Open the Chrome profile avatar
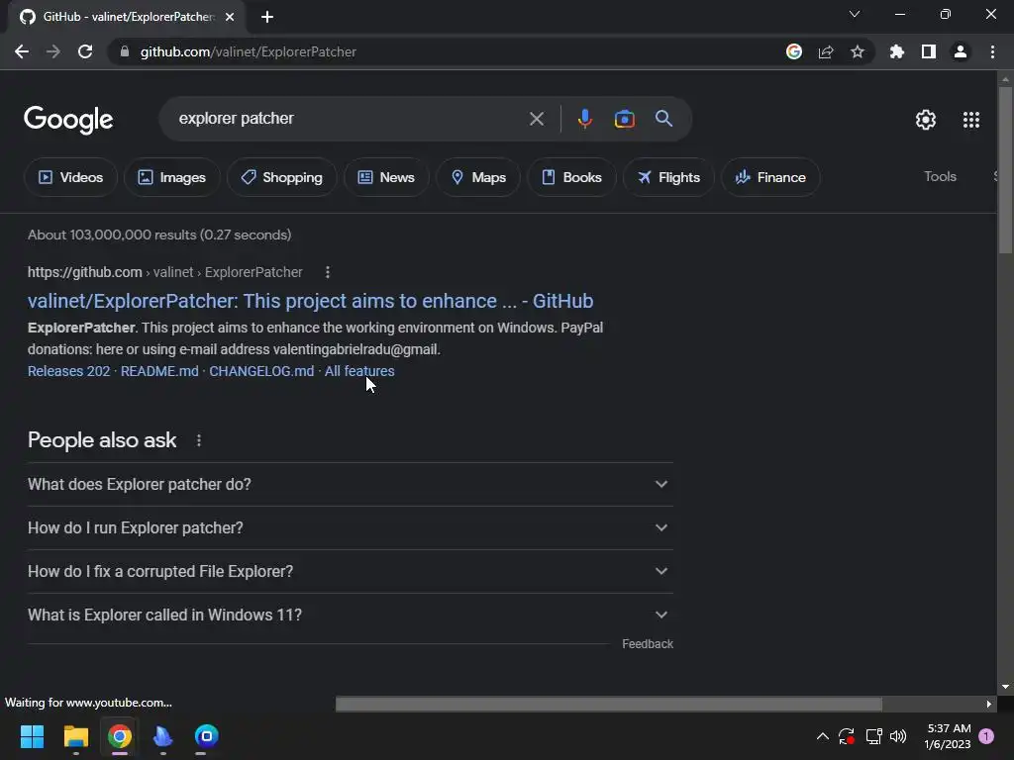The image size is (1014, 760). [x=961, y=51]
